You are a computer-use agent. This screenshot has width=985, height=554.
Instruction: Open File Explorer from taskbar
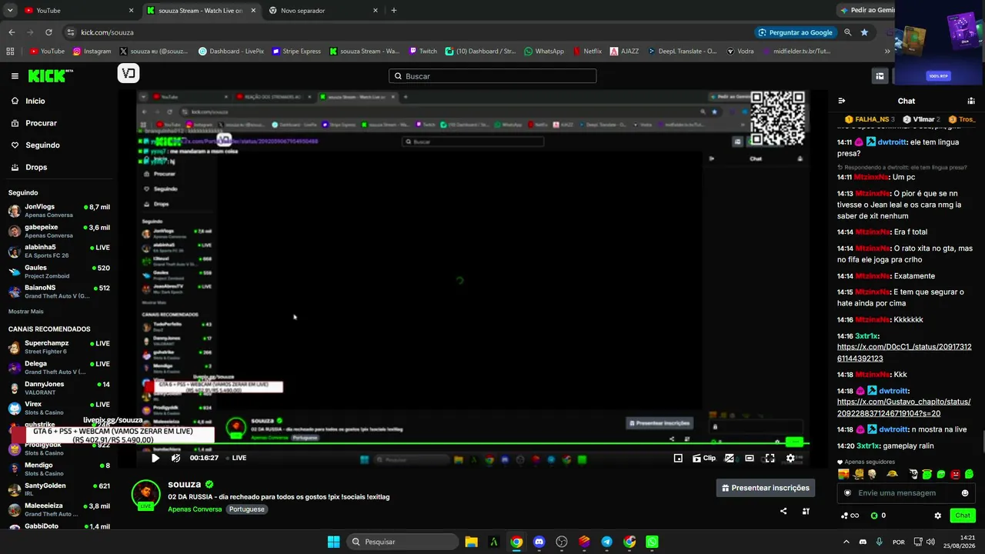tap(471, 542)
